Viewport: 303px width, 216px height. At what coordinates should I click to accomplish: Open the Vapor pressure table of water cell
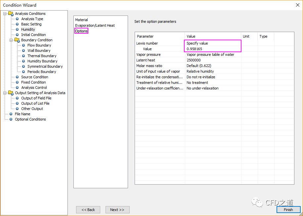coord(213,54)
